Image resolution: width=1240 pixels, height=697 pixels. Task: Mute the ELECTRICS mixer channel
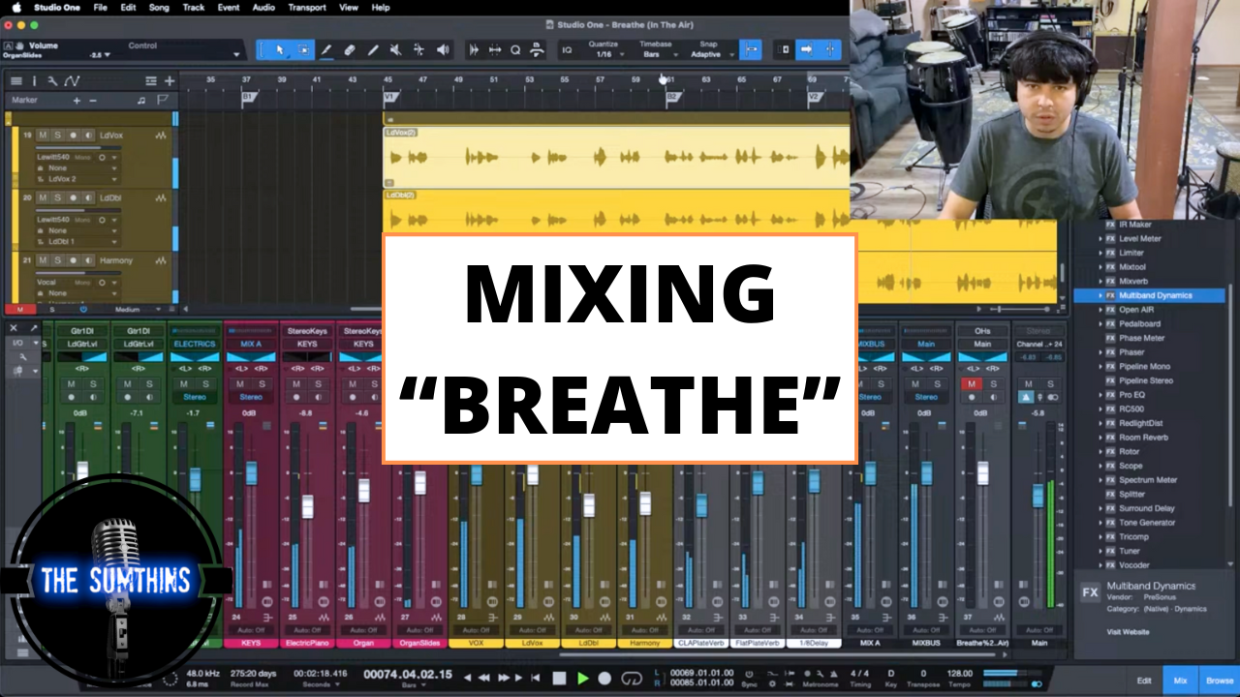click(183, 384)
